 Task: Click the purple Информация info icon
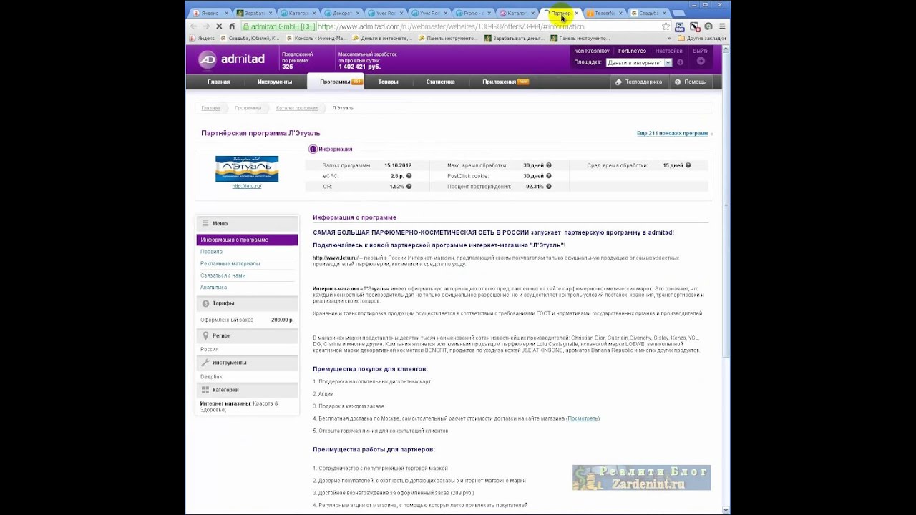(313, 149)
